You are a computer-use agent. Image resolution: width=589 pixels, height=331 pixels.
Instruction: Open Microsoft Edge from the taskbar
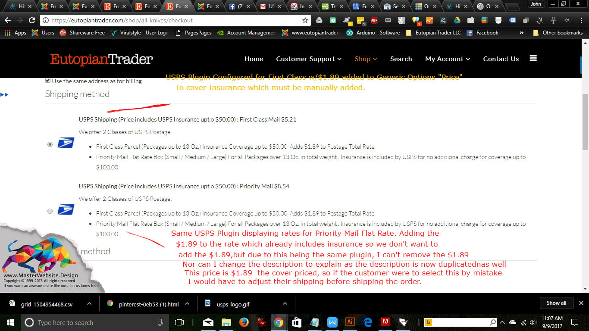pyautogui.click(x=368, y=322)
